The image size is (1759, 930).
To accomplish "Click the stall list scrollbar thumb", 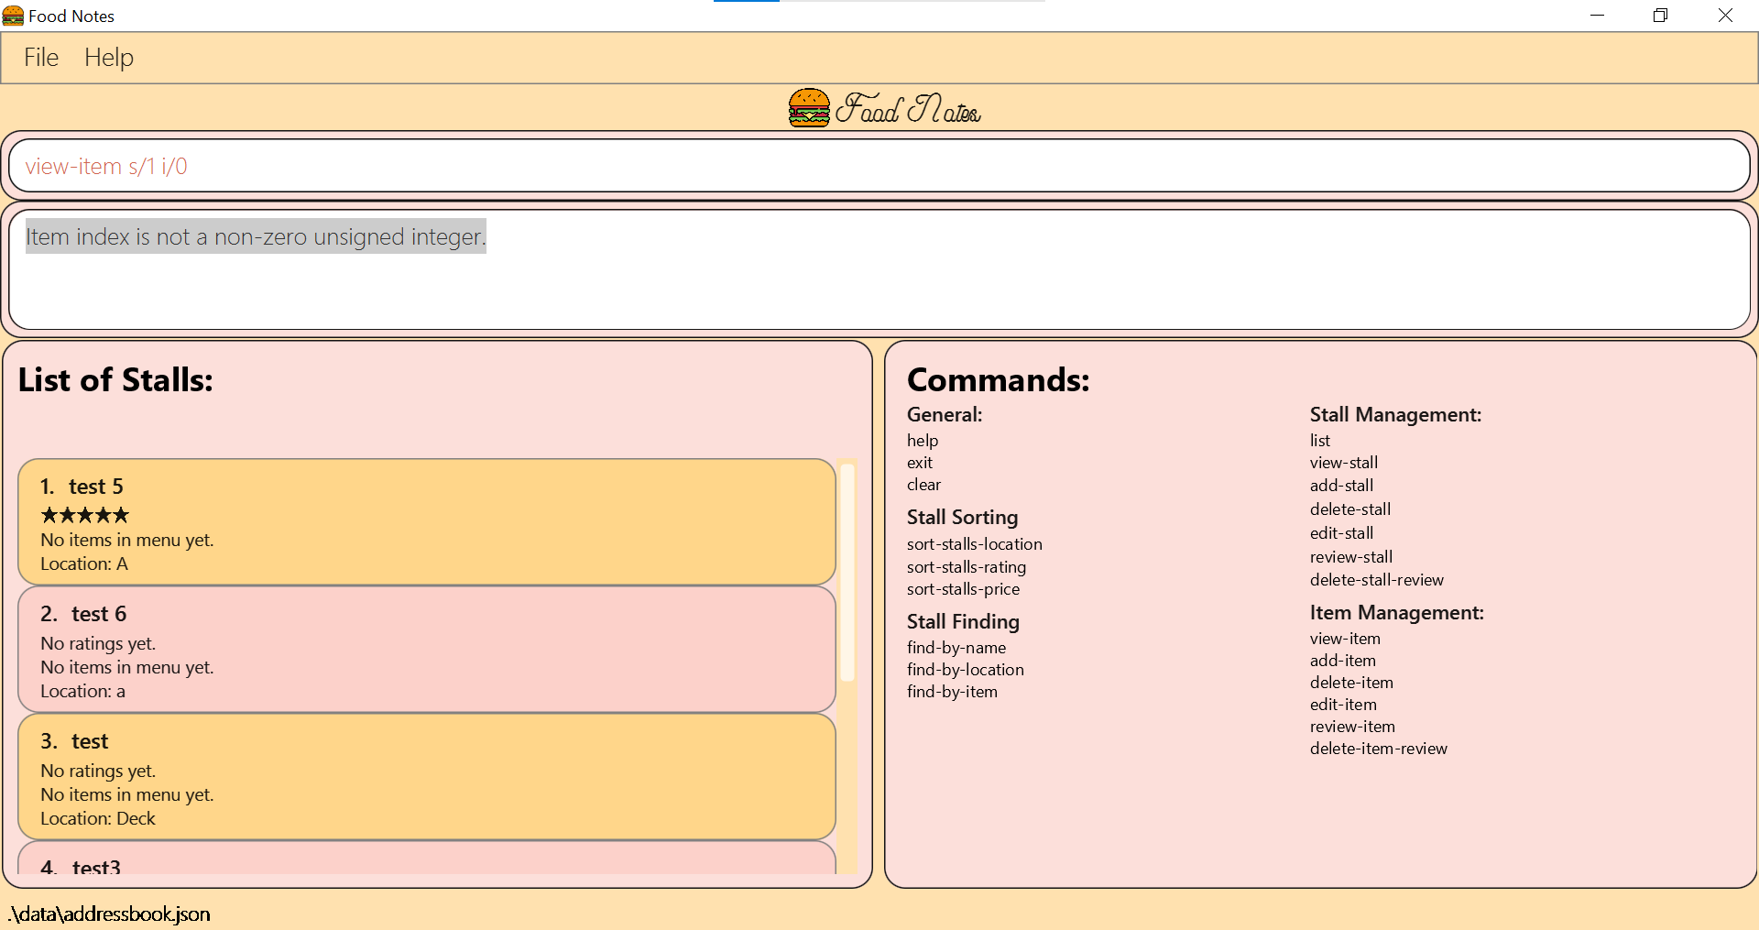I will click(x=847, y=573).
